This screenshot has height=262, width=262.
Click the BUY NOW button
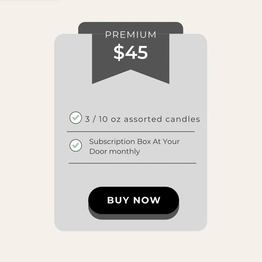coord(134,200)
